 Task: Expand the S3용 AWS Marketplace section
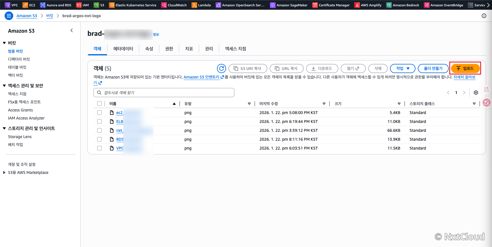point(4,172)
